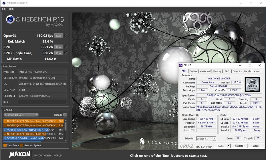Switch to the CPU tab in CPU-Z
Image resolution: width=266 pixels, height=160 pixels.
[184, 71]
